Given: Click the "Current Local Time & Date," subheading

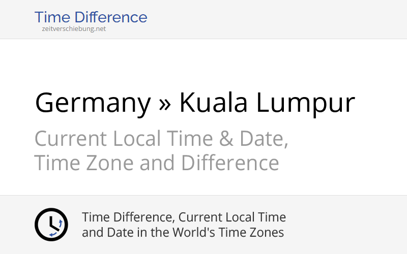Looking at the screenshot, I should (x=161, y=139).
